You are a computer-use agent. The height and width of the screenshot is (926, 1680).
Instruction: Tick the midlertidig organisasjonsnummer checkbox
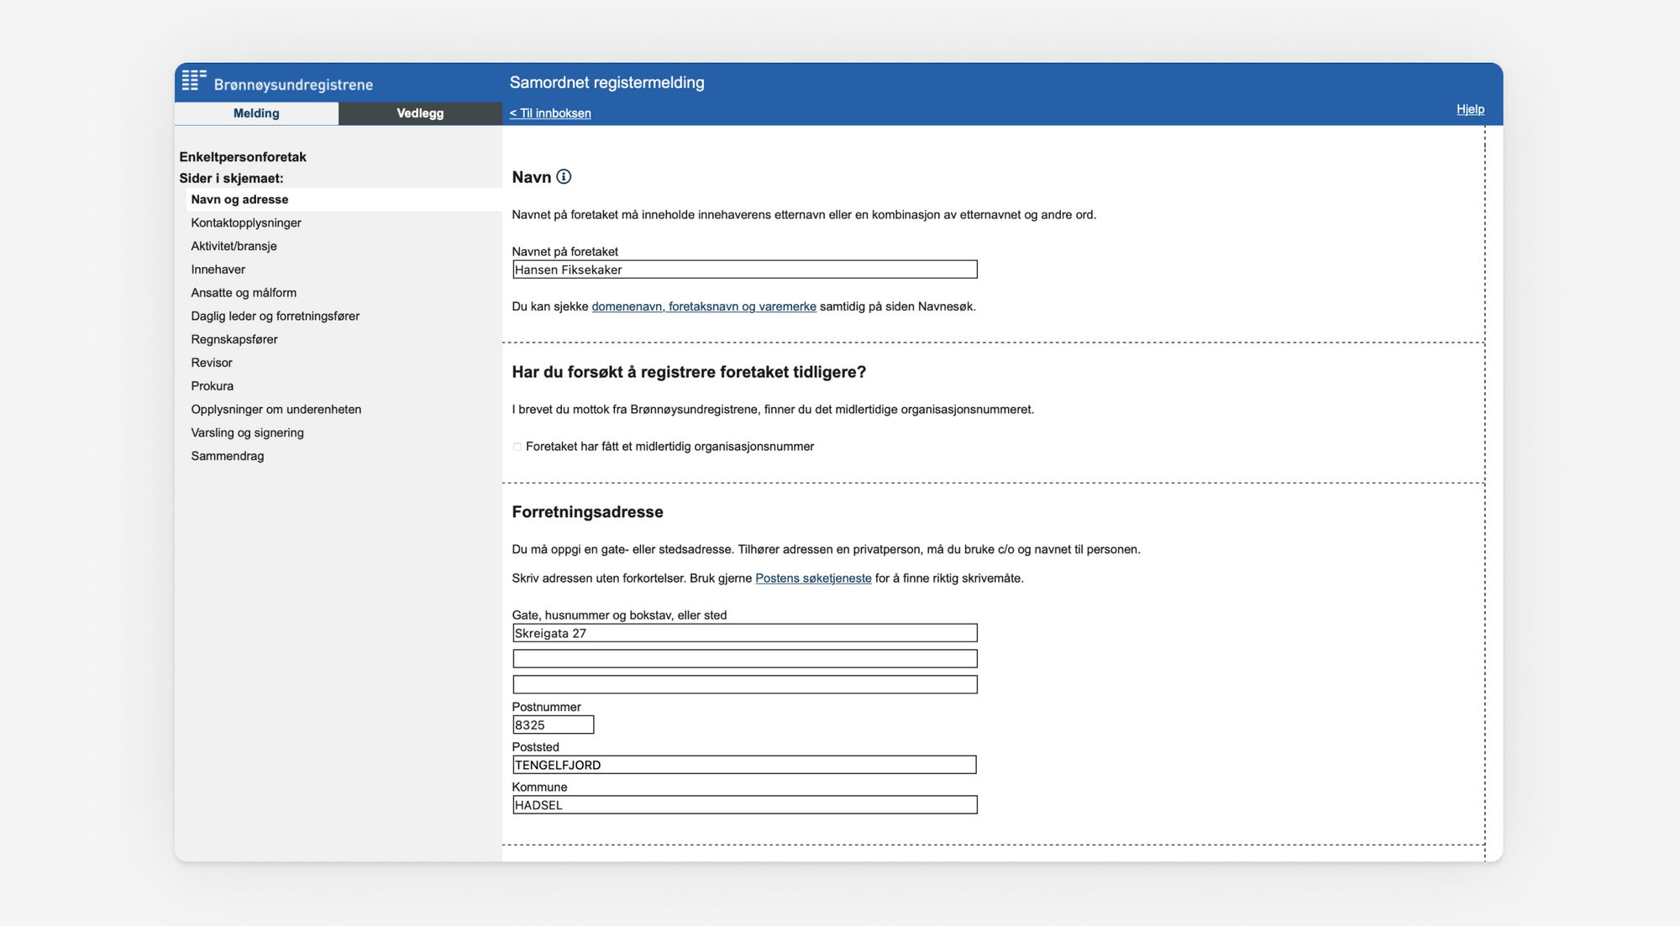click(517, 447)
